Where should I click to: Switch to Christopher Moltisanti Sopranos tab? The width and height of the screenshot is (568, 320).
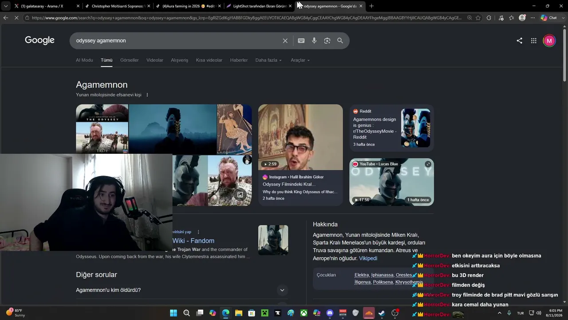117,6
